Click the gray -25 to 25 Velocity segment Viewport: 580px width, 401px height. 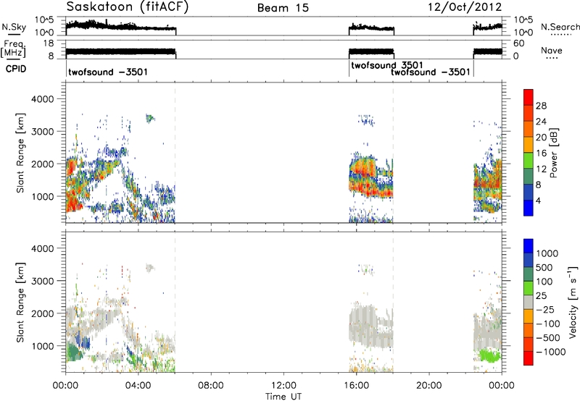click(x=529, y=302)
